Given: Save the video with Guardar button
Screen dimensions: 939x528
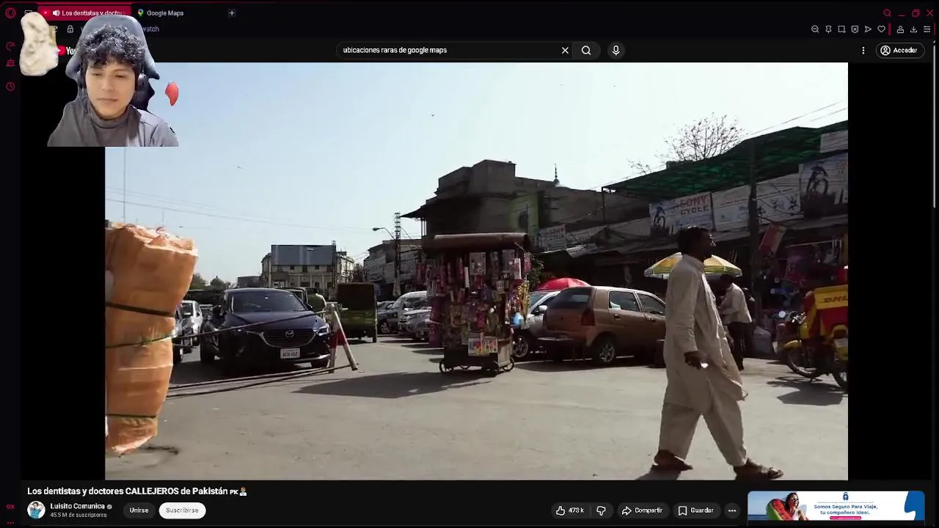Looking at the screenshot, I should [x=695, y=510].
